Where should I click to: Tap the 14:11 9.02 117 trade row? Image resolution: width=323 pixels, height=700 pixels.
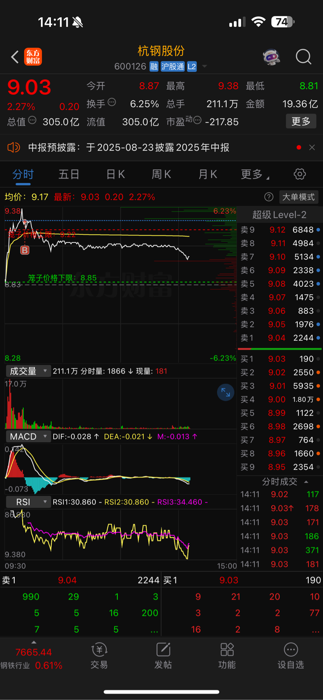(x=280, y=494)
